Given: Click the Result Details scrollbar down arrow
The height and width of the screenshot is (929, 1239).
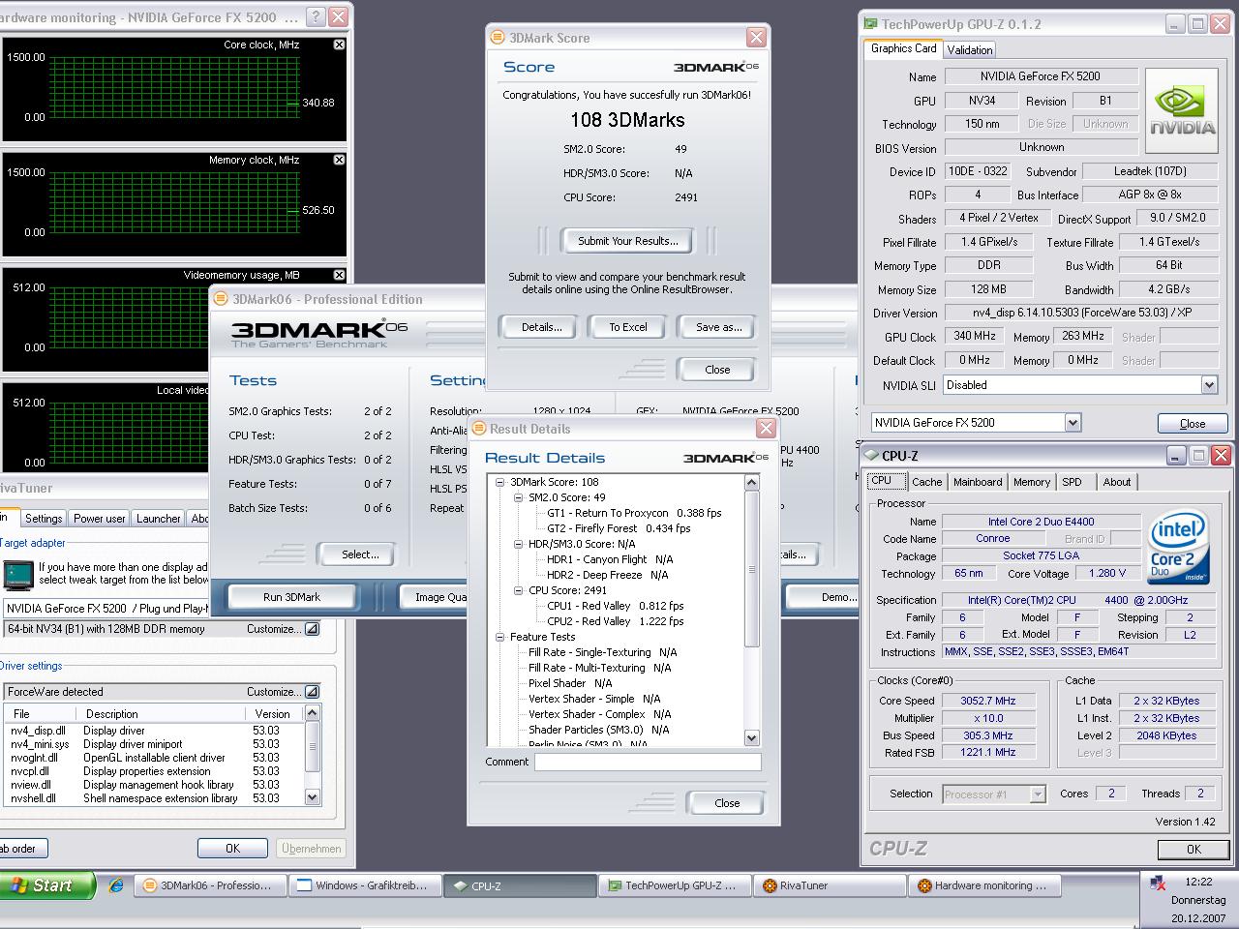Looking at the screenshot, I should click(x=752, y=738).
